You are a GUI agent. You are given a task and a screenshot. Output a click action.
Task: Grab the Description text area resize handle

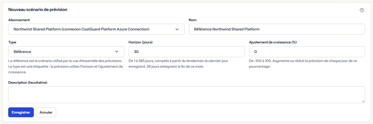coord(363,101)
